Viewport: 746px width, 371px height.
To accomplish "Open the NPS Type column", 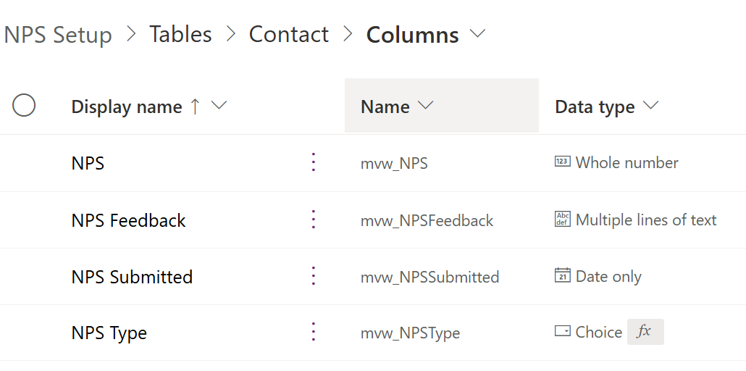I will click(109, 333).
